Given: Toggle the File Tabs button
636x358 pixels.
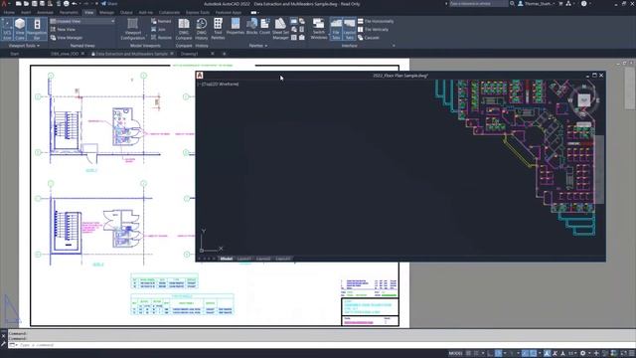Looking at the screenshot, I should coord(336,29).
